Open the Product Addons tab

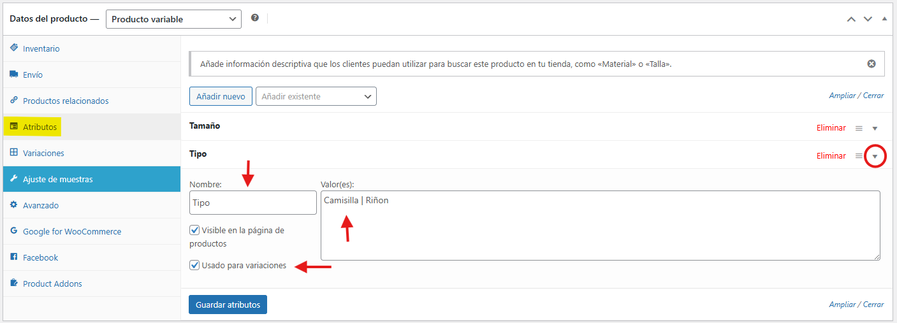(92, 284)
